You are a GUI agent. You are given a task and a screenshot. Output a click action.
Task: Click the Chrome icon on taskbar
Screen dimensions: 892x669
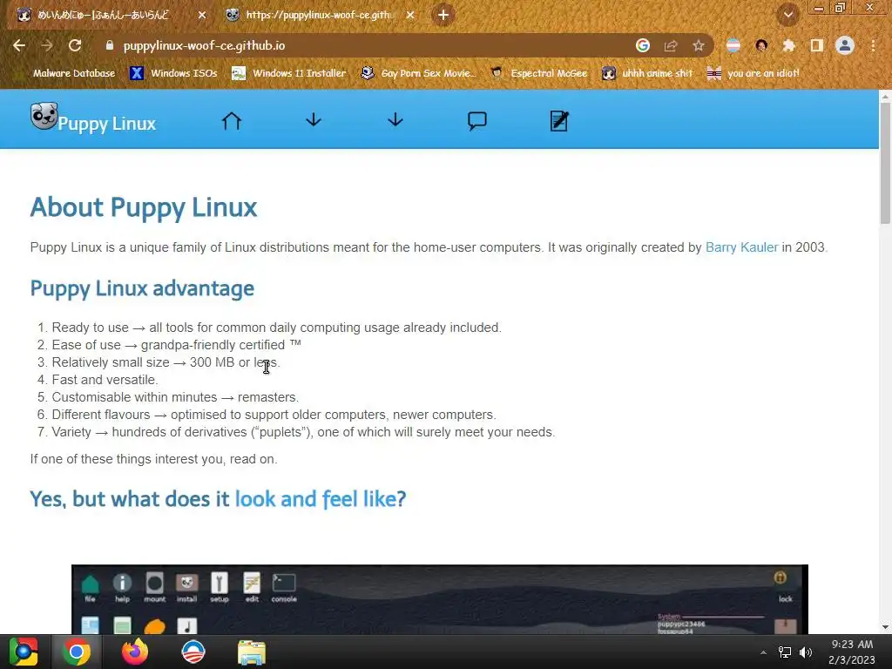(77, 652)
